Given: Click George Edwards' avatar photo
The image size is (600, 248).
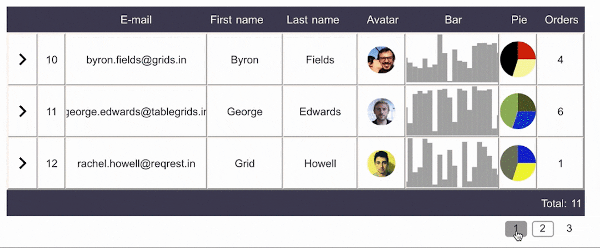Looking at the screenshot, I should [x=381, y=111].
